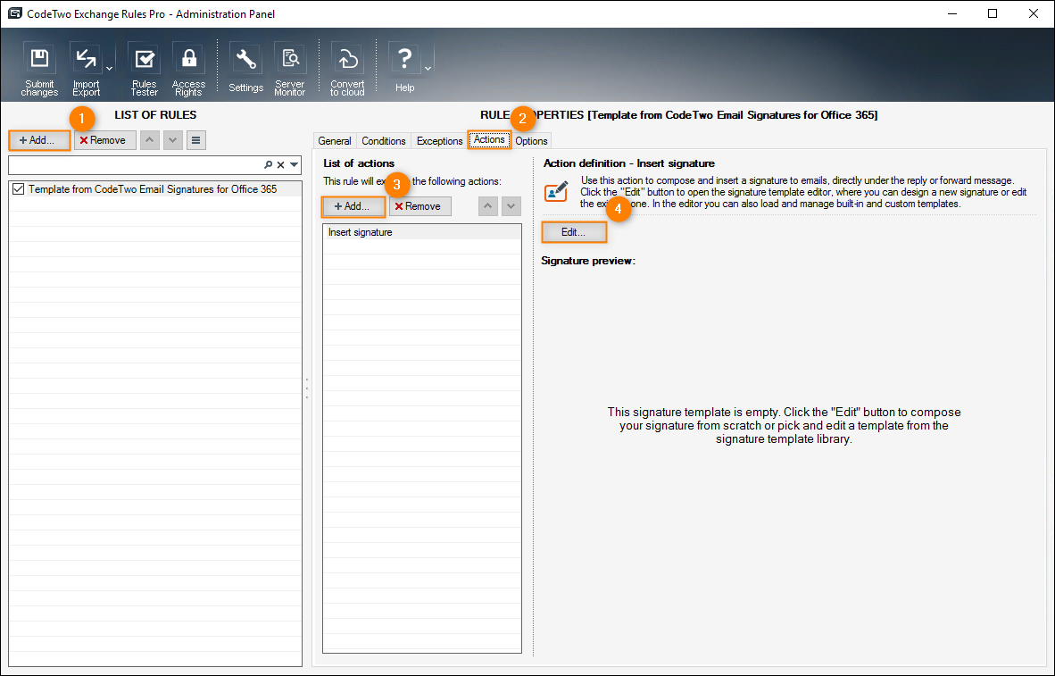1055x676 pixels.
Task: Expand the Import Export dropdown arrow
Action: (109, 69)
